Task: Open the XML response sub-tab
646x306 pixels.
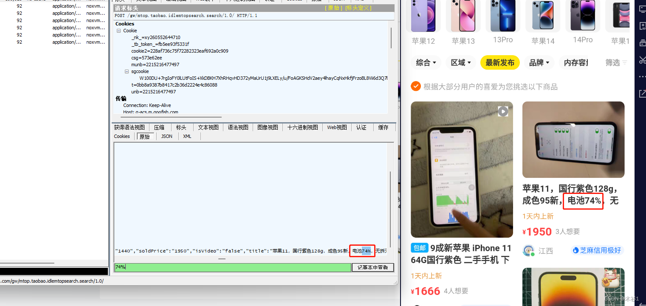Action: (x=187, y=136)
